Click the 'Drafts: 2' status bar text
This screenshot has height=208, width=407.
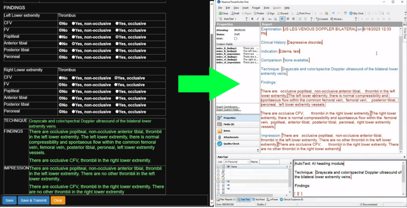pyautogui.click(x=260, y=205)
